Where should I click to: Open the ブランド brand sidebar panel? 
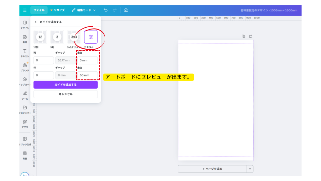(25, 67)
